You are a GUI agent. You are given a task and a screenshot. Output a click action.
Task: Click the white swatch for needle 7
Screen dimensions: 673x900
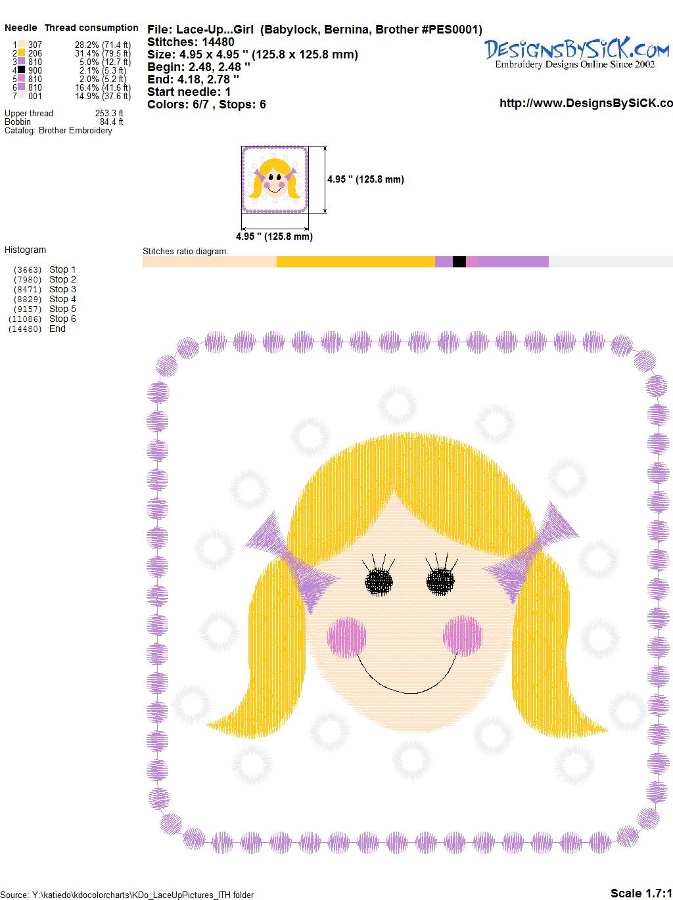[x=21, y=96]
